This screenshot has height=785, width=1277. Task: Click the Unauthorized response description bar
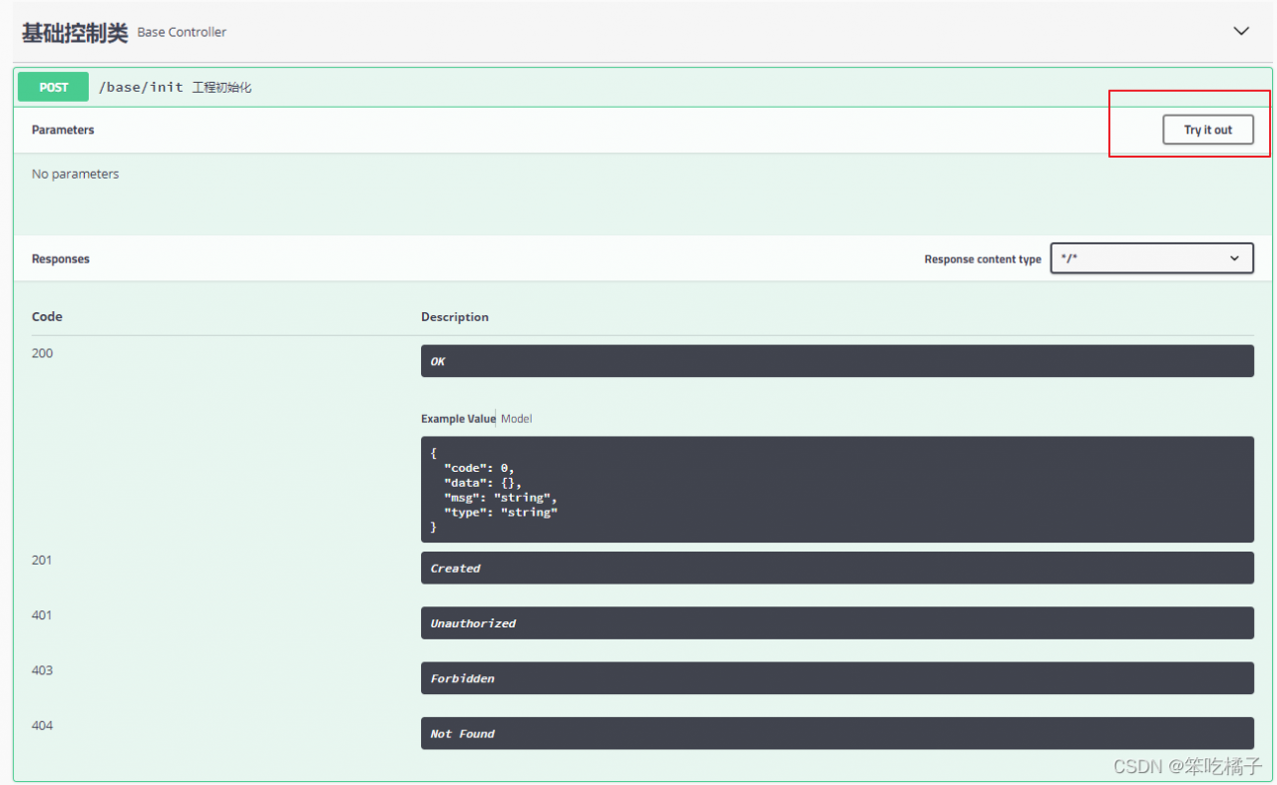836,623
